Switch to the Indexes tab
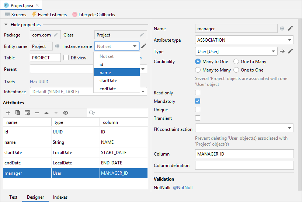 tap(60, 197)
